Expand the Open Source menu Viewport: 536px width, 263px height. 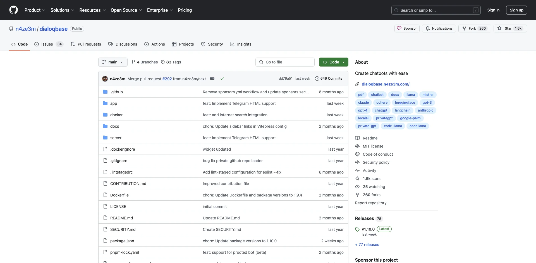(126, 10)
